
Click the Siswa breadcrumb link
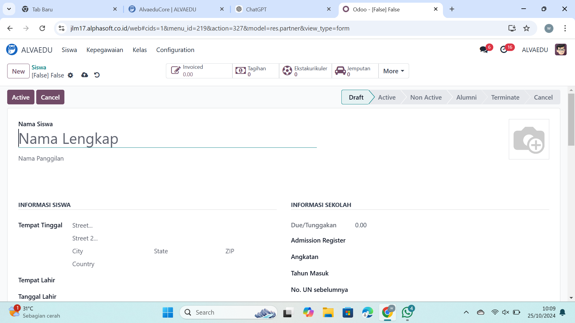[x=39, y=67]
